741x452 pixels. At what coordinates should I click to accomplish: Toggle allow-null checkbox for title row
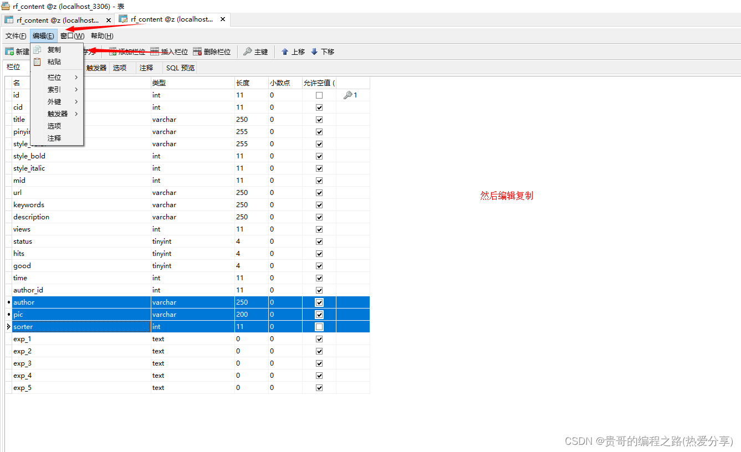pos(319,120)
